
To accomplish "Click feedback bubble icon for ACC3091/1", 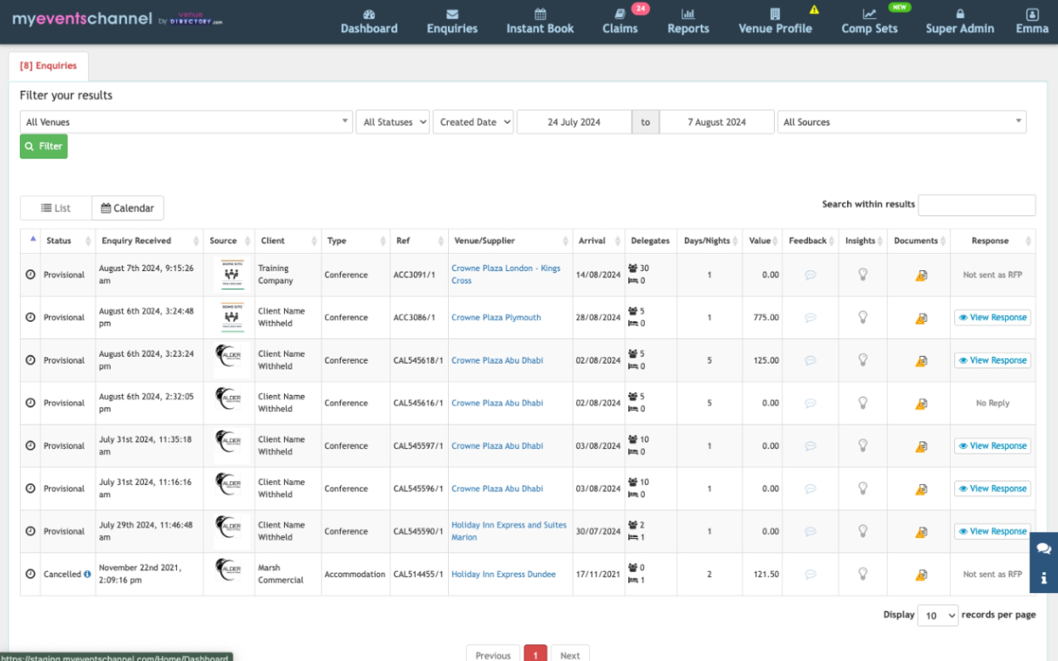I will [810, 275].
